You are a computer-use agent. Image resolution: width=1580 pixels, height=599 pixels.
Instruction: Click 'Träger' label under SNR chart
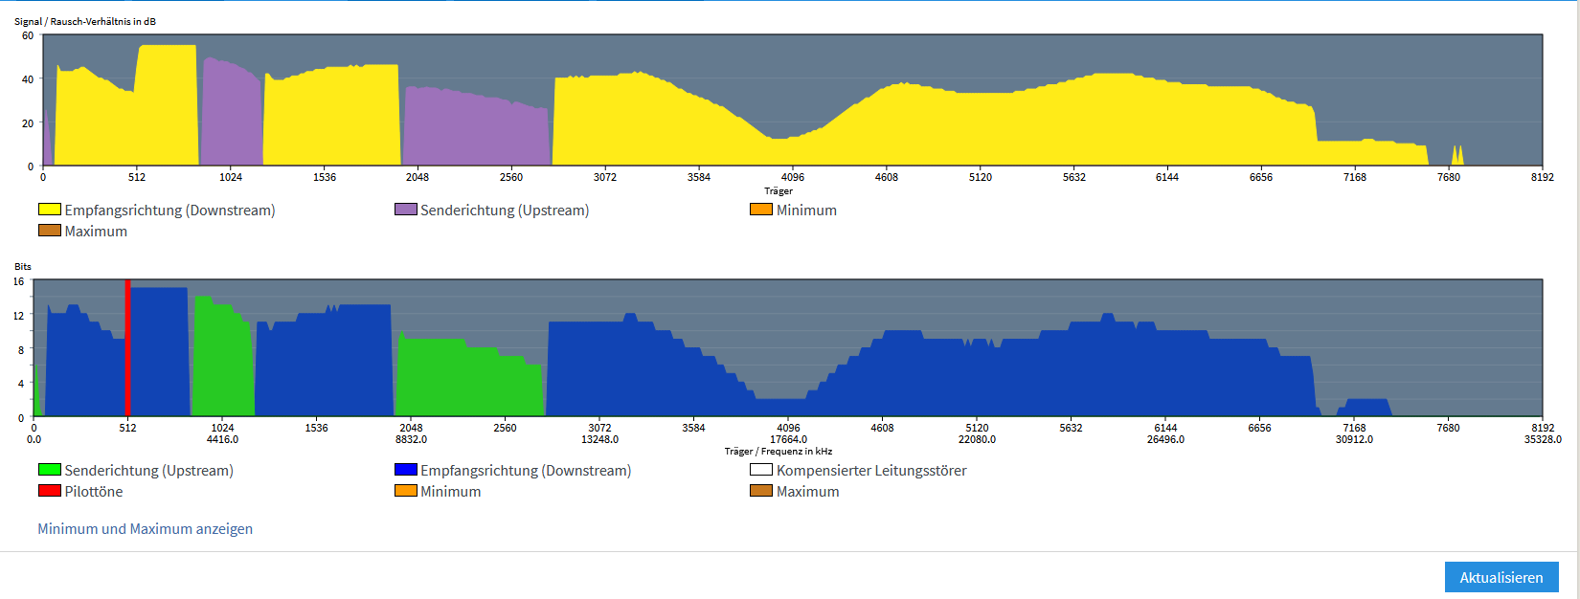point(779,191)
